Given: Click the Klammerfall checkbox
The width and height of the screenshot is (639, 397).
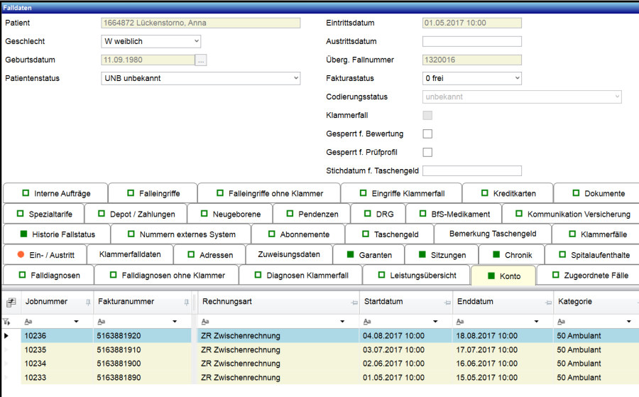Looking at the screenshot, I should (427, 115).
